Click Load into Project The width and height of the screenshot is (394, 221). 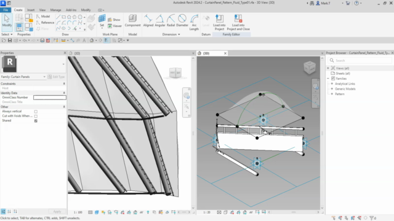pos(219,23)
